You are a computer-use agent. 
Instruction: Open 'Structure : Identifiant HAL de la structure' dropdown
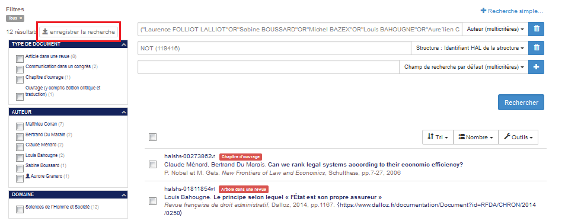coord(470,48)
